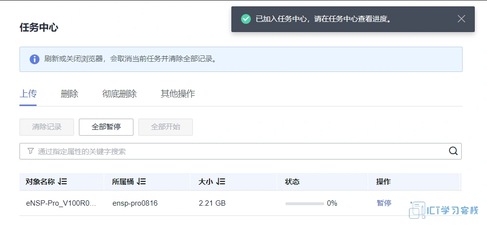487x229 pixels.
Task: Click the 2.21 GB size cell
Action: tap(212, 203)
